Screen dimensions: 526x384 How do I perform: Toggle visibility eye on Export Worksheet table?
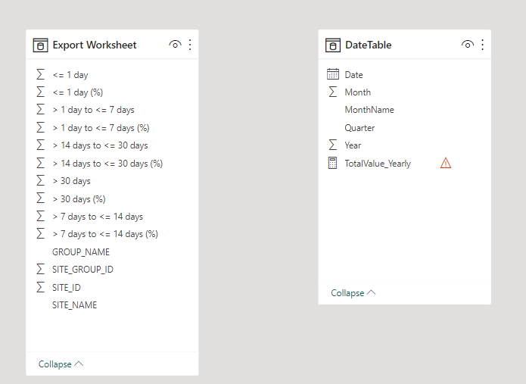175,44
